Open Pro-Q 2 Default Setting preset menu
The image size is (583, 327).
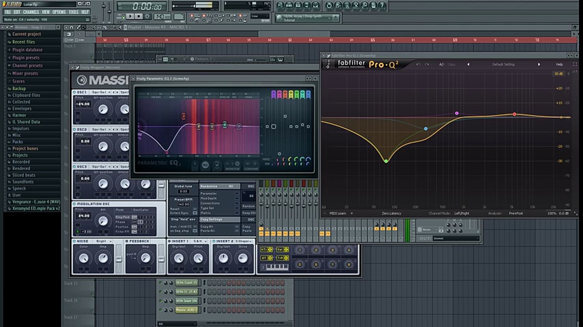(x=503, y=64)
